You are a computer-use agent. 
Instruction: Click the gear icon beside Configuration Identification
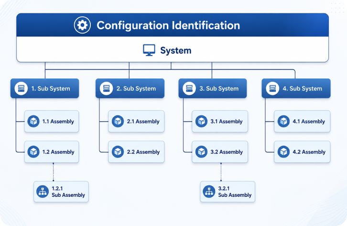pos(82,25)
